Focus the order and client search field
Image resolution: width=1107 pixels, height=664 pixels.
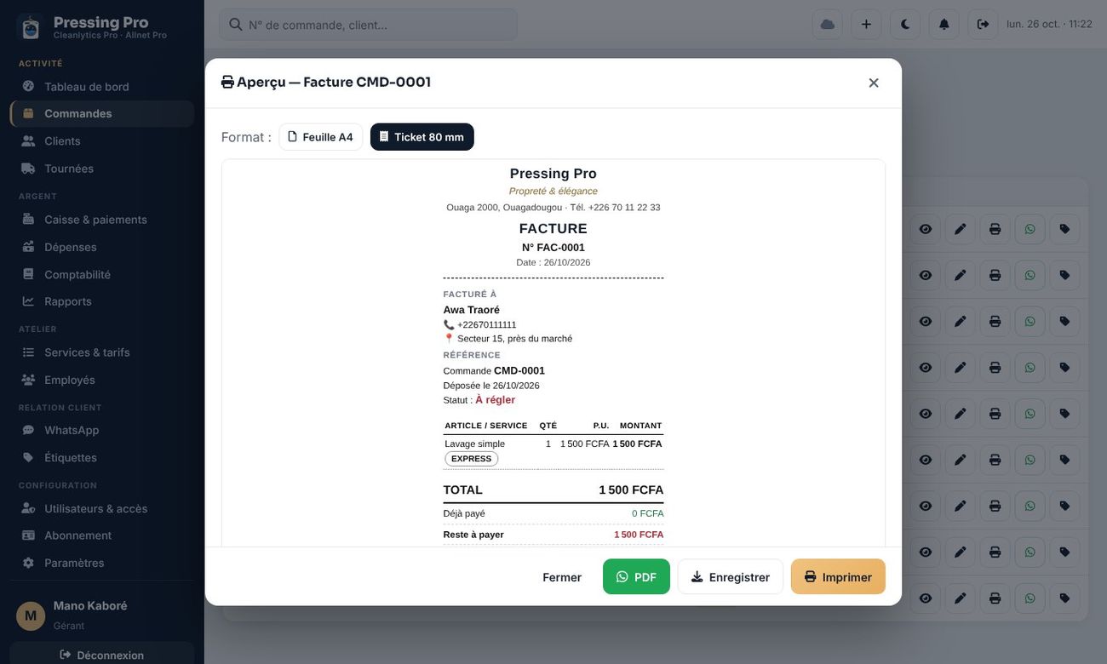point(368,25)
